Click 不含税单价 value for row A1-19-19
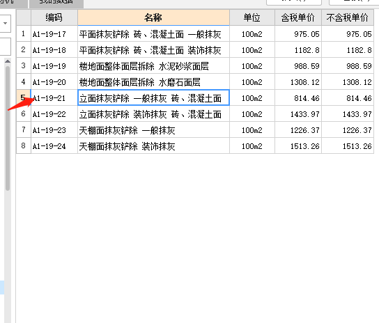This screenshot has width=379, height=323. click(x=348, y=65)
